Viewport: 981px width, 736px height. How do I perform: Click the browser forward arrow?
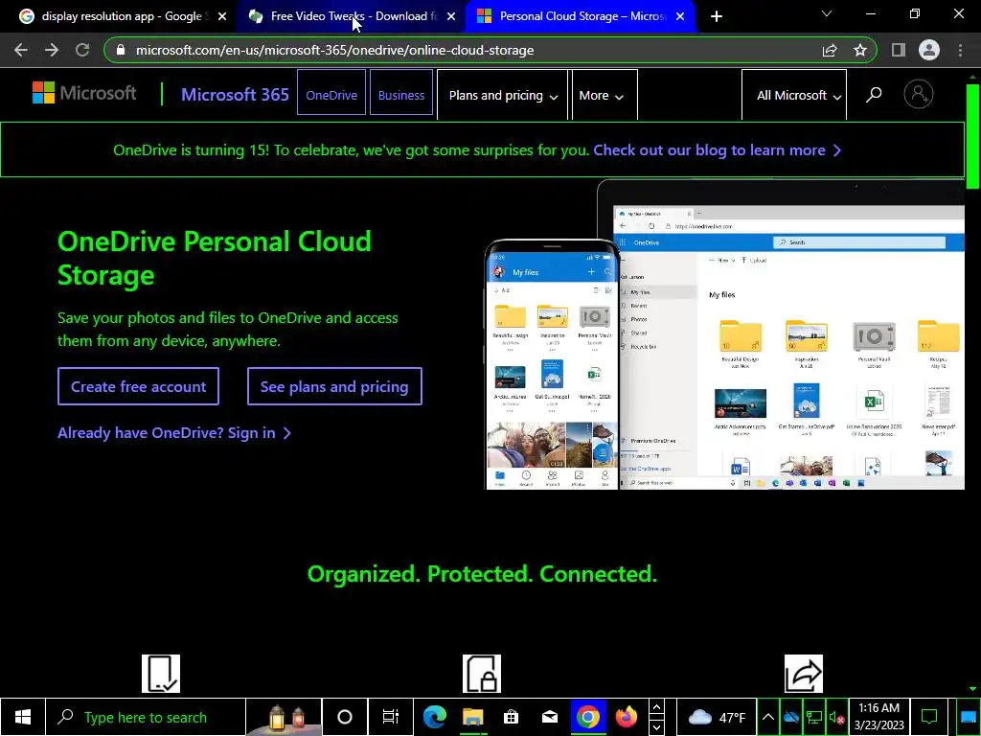(52, 50)
